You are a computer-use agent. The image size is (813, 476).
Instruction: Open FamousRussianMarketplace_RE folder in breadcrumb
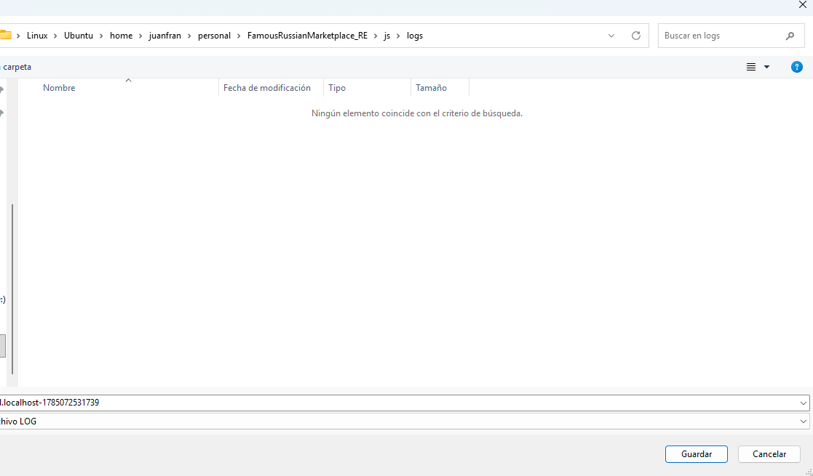point(307,36)
